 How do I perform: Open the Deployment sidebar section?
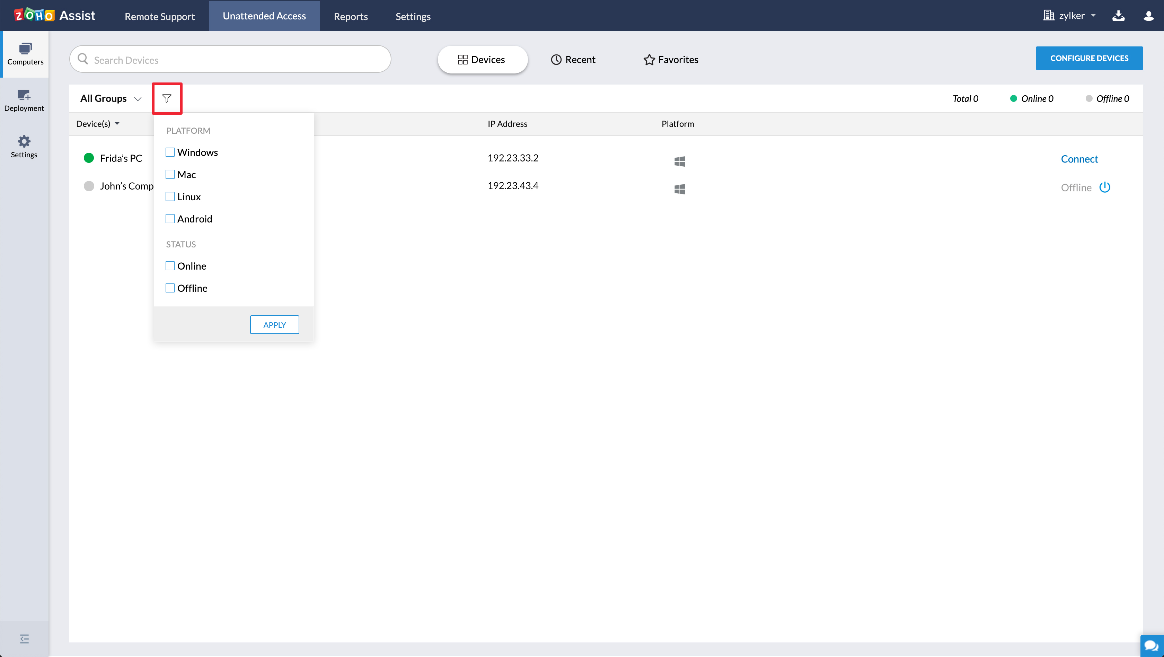tap(24, 100)
